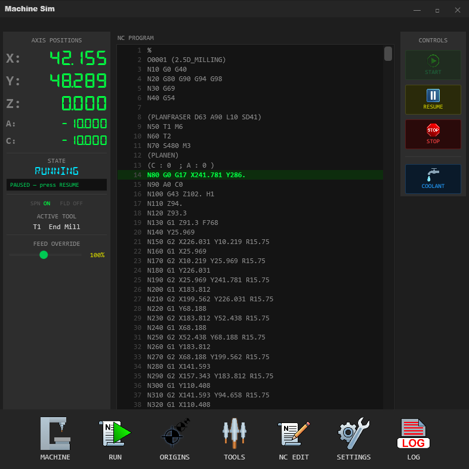Screen dimensions: 469x469
Task: Close the Machine Sim window
Action: tap(458, 10)
